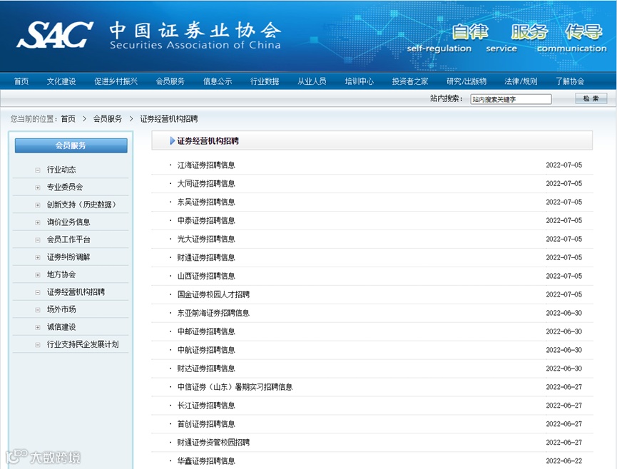The width and height of the screenshot is (617, 469).
Task: Open the 法律/规则 navigation menu
Action: coord(521,81)
